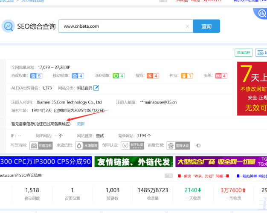Click the 科技数码 category text
The height and width of the screenshot is (213, 267).
84,88
